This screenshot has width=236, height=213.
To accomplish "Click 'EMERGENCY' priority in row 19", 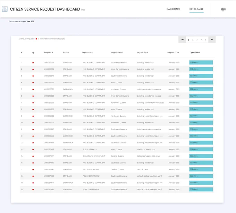I will [x=68, y=183].
